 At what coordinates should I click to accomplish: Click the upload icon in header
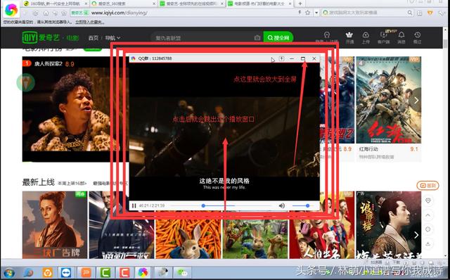click(x=366, y=35)
